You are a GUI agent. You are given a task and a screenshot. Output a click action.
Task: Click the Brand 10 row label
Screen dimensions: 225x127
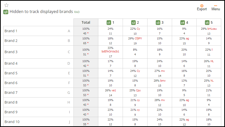pos(12,122)
